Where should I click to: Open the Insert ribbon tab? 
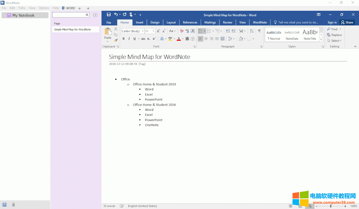click(139, 22)
